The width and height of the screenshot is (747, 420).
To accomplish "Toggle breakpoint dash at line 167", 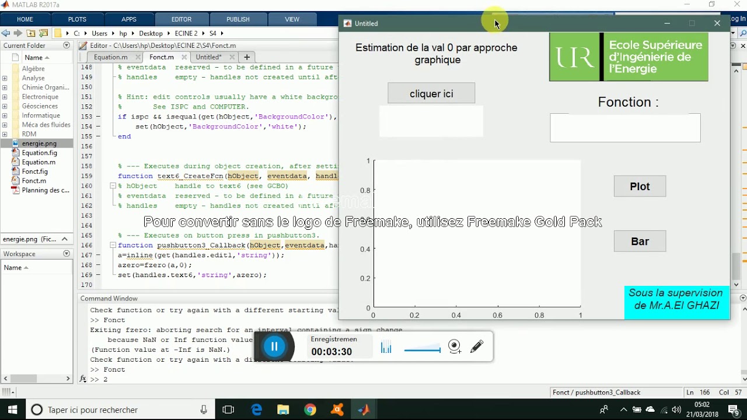I will [98, 255].
